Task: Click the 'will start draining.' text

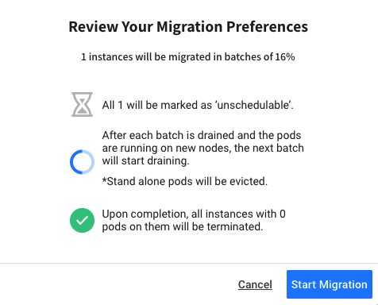Action: point(146,160)
